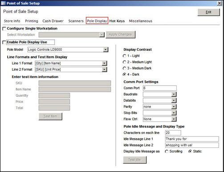The width and height of the screenshot is (224, 172).
Task: Click the Edit button
Action: [x=208, y=12]
